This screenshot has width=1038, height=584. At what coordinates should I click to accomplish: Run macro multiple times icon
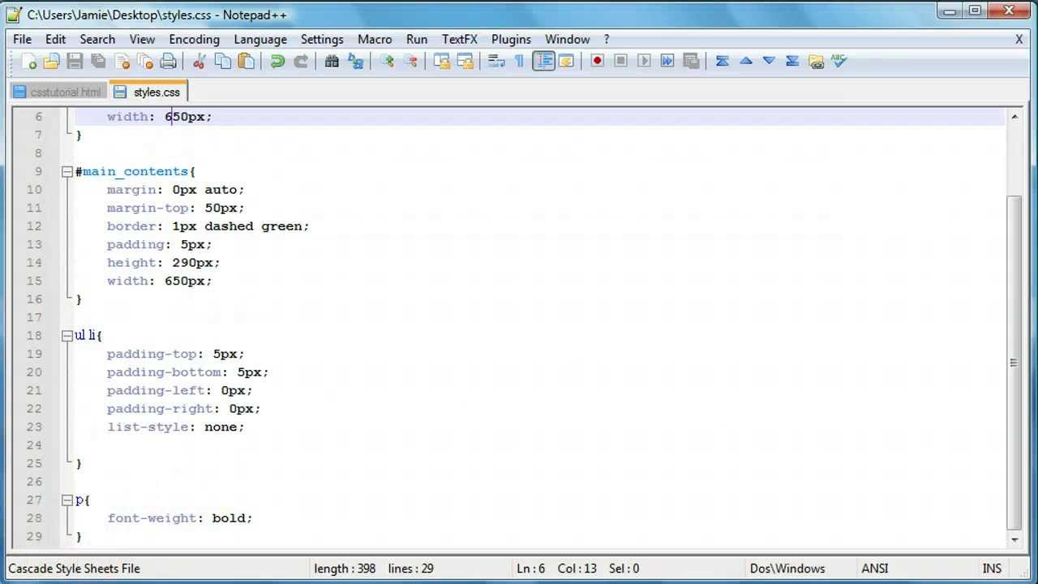667,62
